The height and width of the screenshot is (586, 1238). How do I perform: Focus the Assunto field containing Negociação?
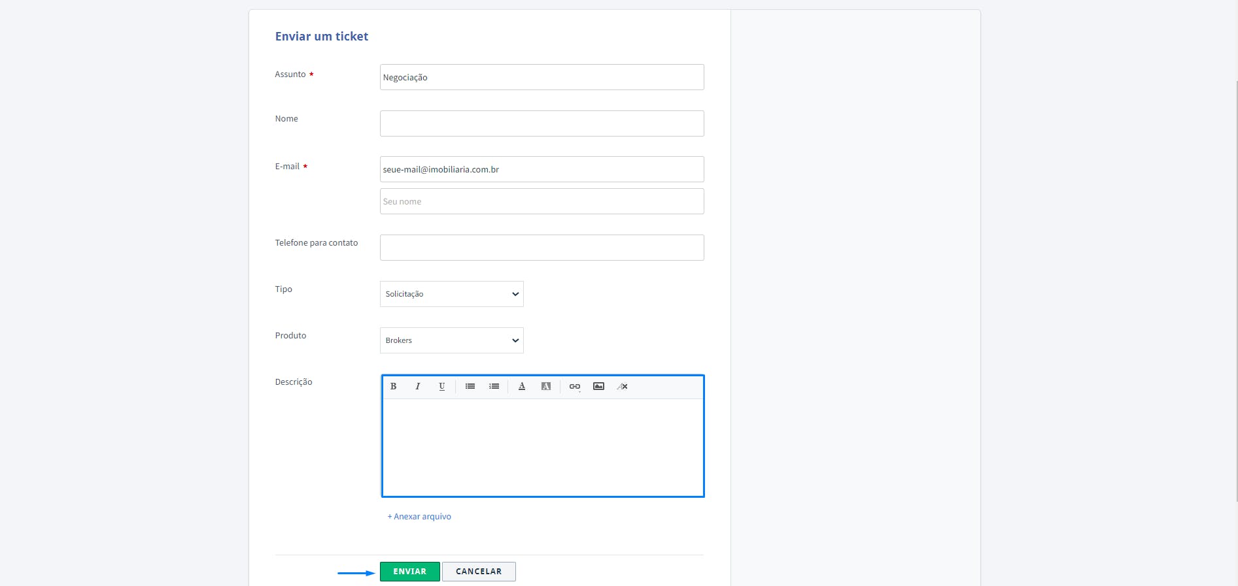pyautogui.click(x=542, y=77)
